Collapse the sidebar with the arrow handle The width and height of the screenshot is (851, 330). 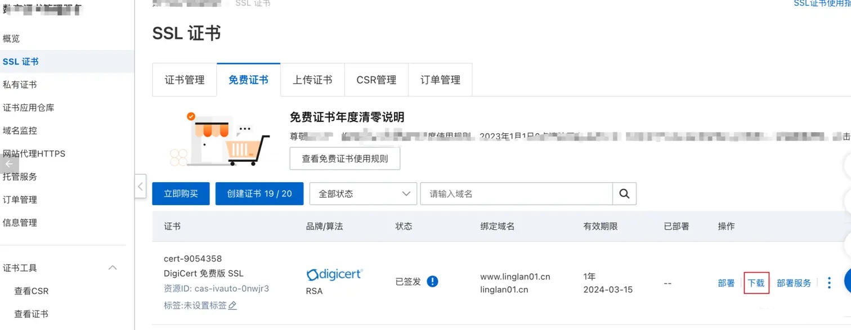coord(141,186)
